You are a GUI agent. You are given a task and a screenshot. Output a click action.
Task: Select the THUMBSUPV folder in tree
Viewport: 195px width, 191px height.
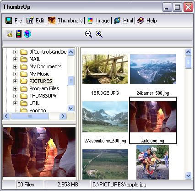[x=43, y=96]
